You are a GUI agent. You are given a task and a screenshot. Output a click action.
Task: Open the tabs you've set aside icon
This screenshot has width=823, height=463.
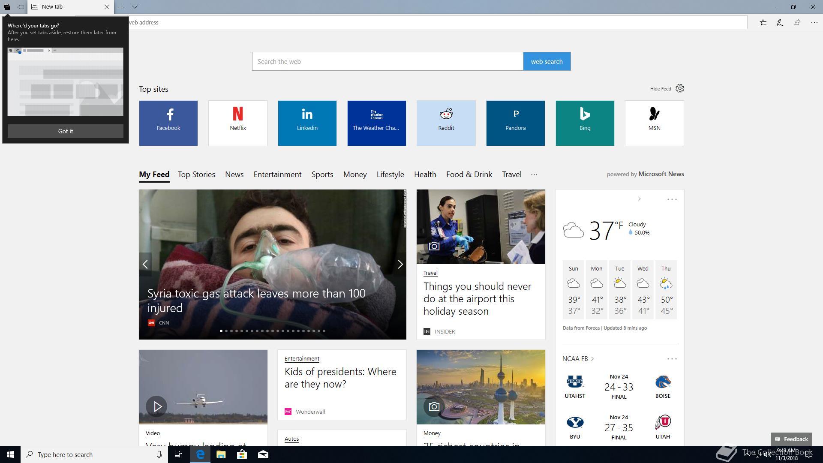tap(7, 7)
